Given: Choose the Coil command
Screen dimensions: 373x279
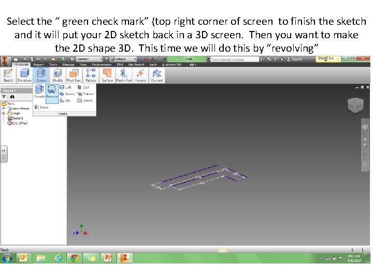Looking at the screenshot, I should click(x=83, y=87).
